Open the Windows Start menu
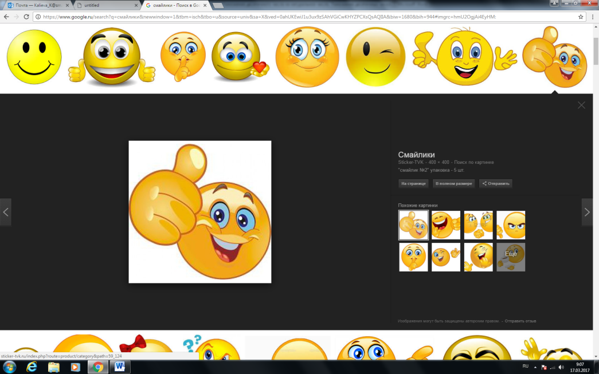The height and width of the screenshot is (374, 599). pos(9,367)
